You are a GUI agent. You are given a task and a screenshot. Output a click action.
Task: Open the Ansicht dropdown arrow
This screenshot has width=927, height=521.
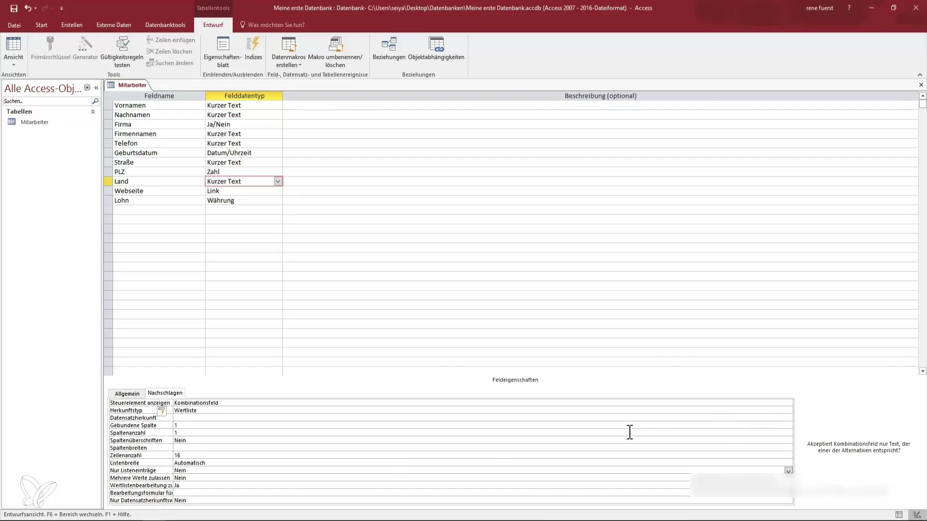[x=14, y=65]
